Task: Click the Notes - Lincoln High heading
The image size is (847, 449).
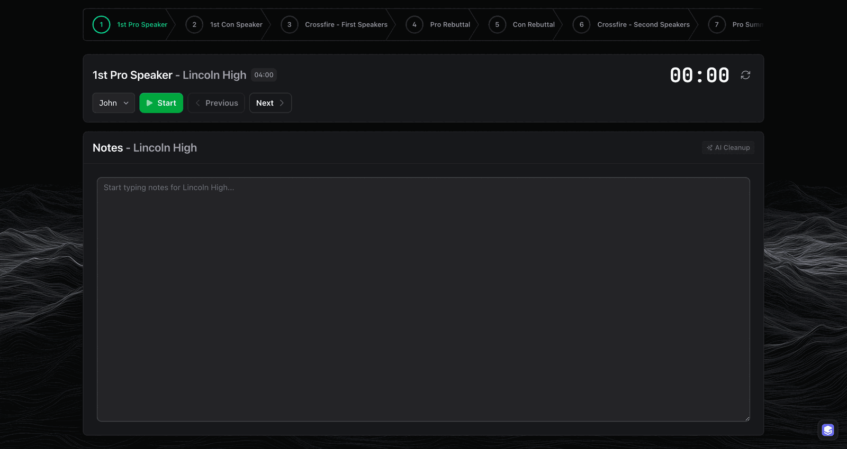Action: 145,148
